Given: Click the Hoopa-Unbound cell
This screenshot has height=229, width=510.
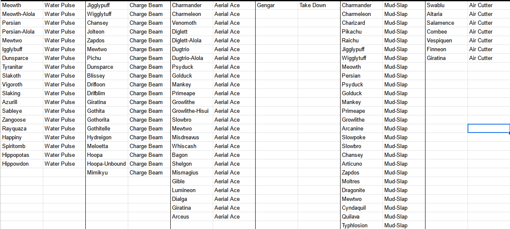Looking at the screenshot, I should (x=106, y=164).
